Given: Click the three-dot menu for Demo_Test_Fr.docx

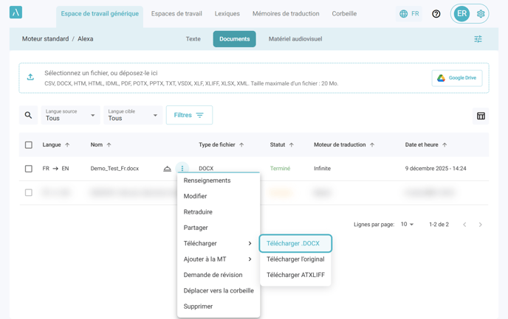Looking at the screenshot, I should pyautogui.click(x=182, y=169).
